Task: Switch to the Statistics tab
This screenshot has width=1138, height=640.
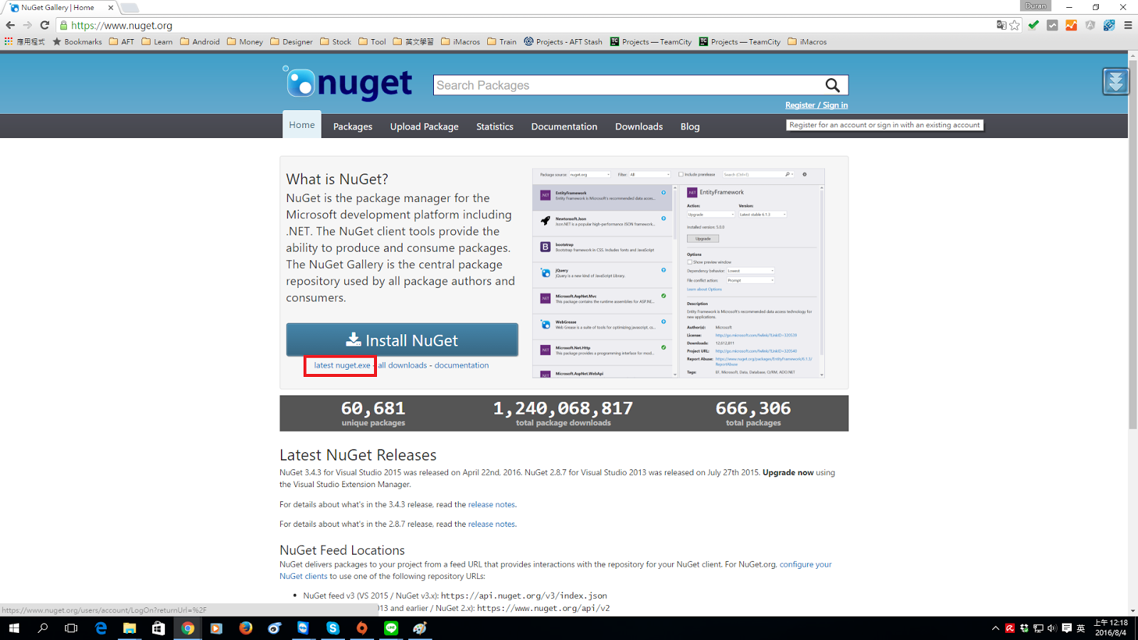Action: tap(495, 127)
